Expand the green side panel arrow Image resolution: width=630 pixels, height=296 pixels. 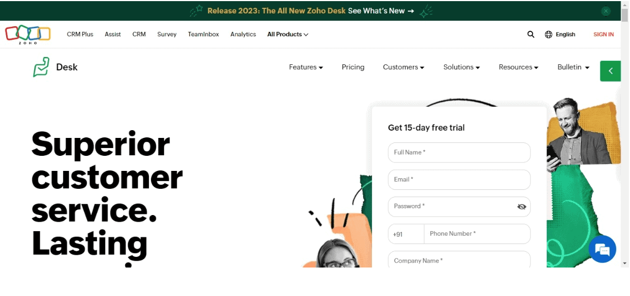click(610, 71)
